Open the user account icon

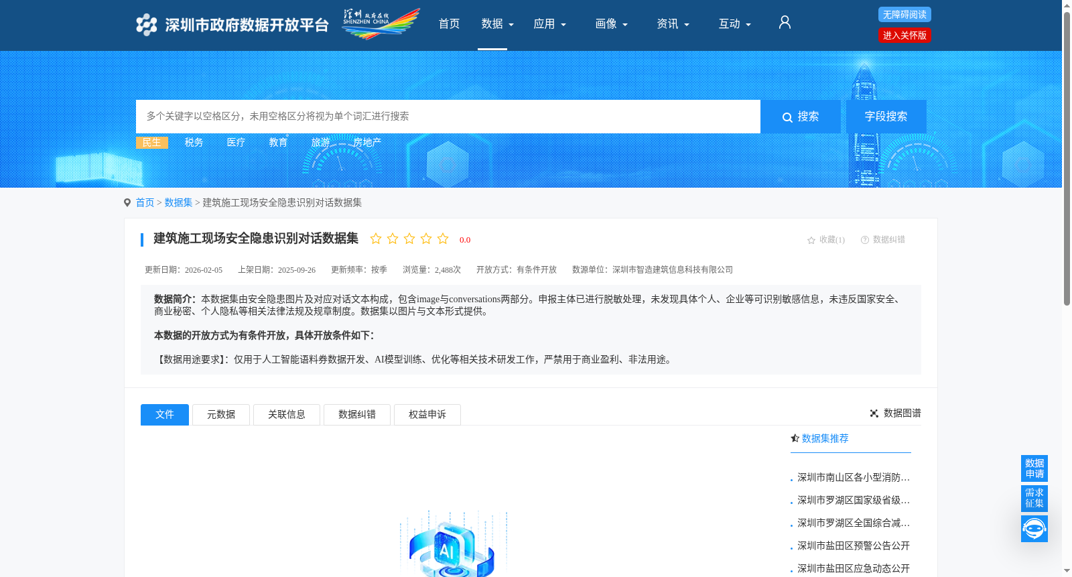click(785, 23)
